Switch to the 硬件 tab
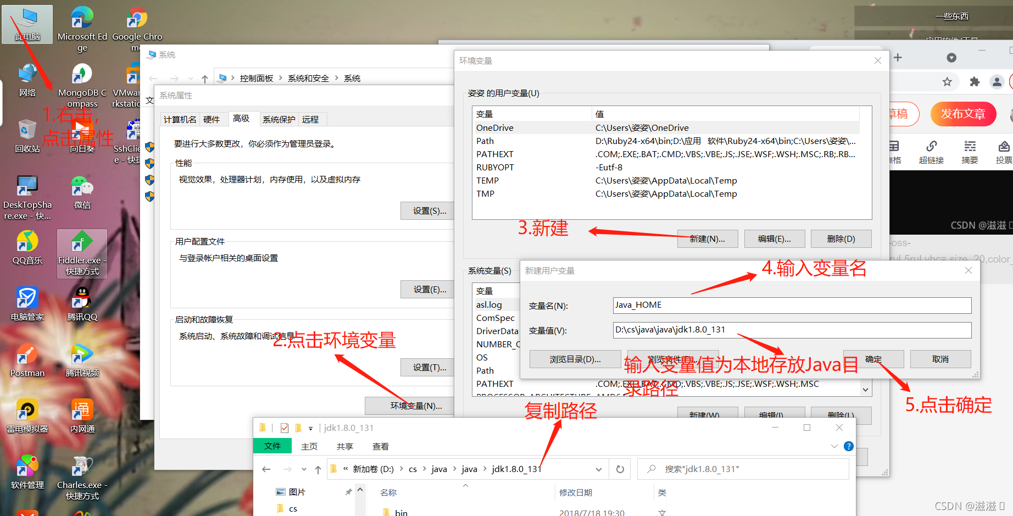The image size is (1013, 516). [211, 119]
